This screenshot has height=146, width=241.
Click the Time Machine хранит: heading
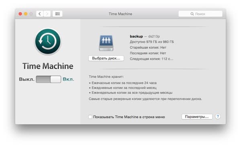[106, 76]
